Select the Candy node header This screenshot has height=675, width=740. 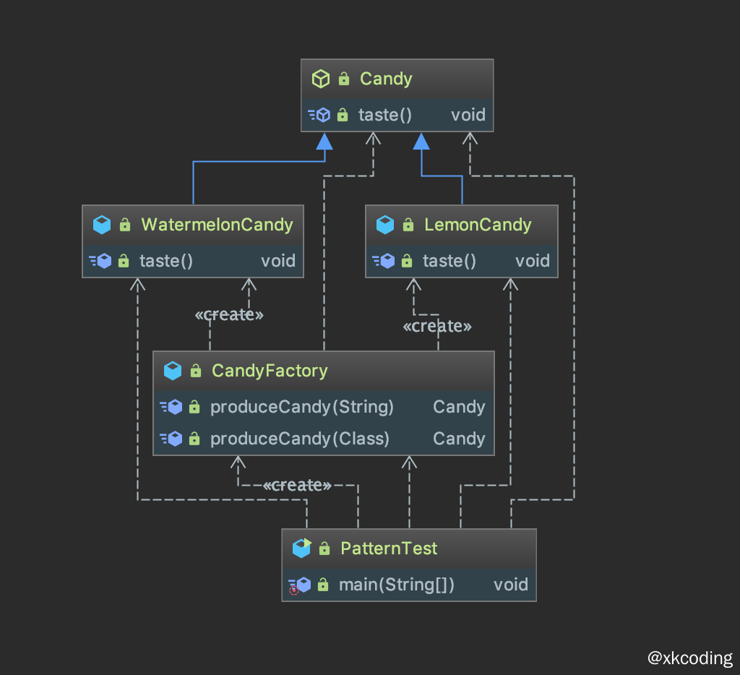[x=386, y=79]
